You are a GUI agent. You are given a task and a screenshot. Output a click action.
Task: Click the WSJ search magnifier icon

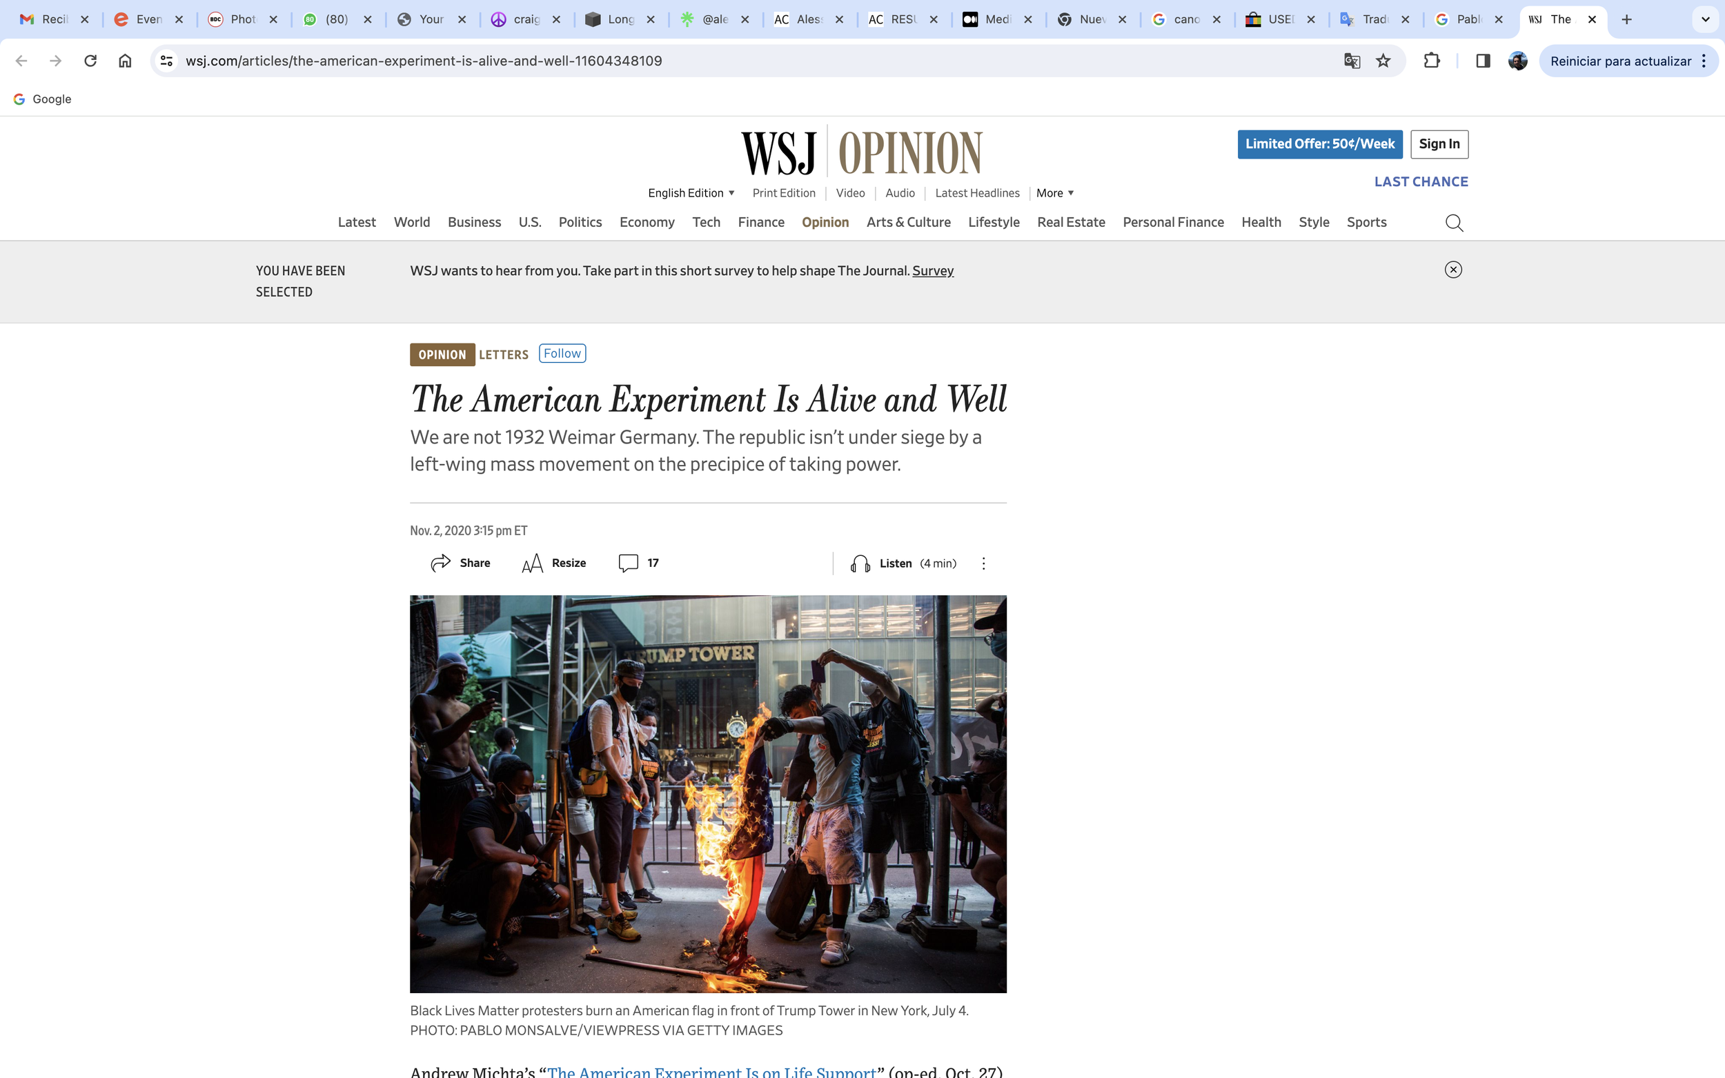coord(1454,223)
